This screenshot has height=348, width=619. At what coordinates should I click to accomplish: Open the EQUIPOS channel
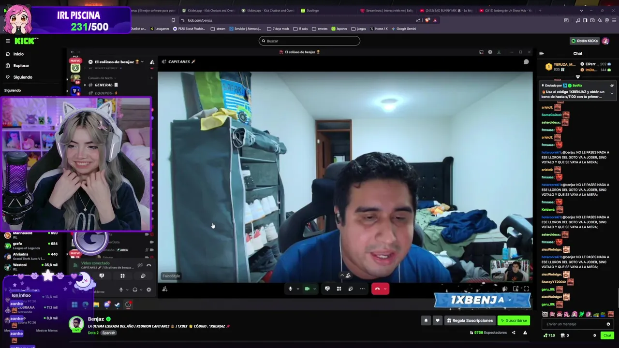tap(103, 93)
